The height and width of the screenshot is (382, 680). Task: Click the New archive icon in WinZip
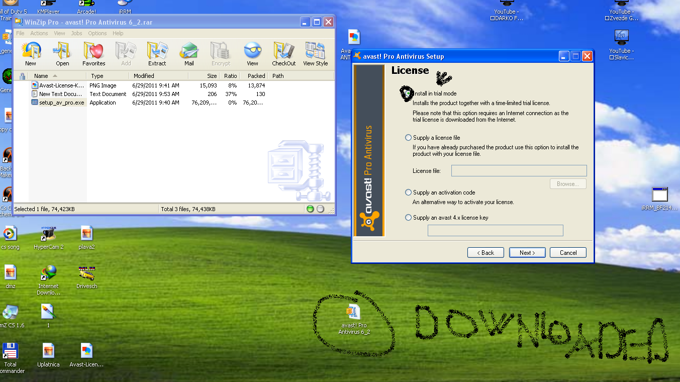pyautogui.click(x=31, y=54)
